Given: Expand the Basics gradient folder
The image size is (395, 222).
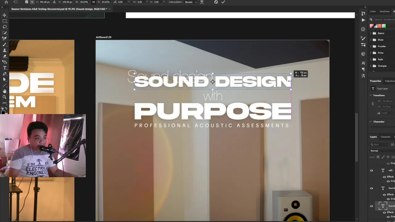Looking at the screenshot, I should point(371,33).
